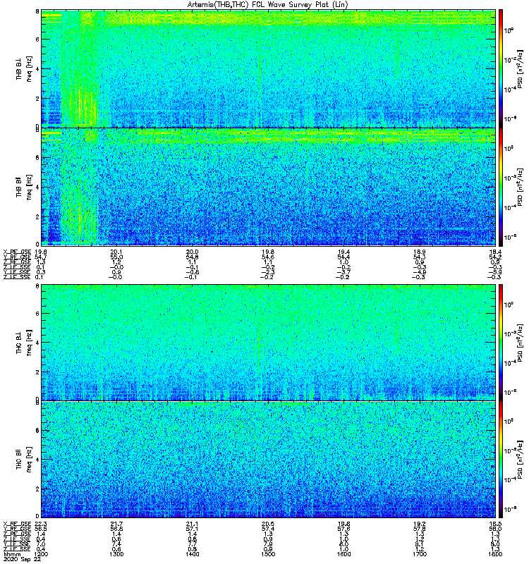Click the THC Y_RE_GSE value '58.0'
The width and height of the screenshot is (529, 564).
[x=495, y=529]
